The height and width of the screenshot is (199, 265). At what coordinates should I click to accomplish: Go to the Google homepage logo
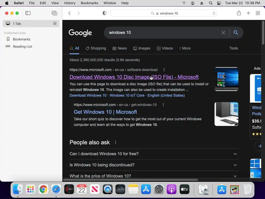(80, 33)
